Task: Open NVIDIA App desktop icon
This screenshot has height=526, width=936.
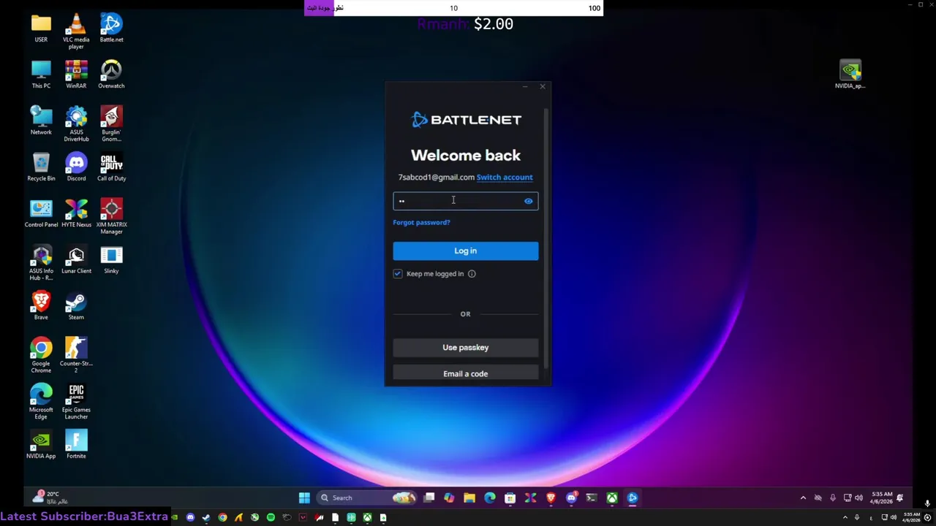Action: (x=41, y=444)
